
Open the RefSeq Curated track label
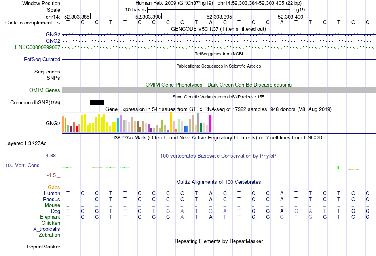[x=42, y=59]
